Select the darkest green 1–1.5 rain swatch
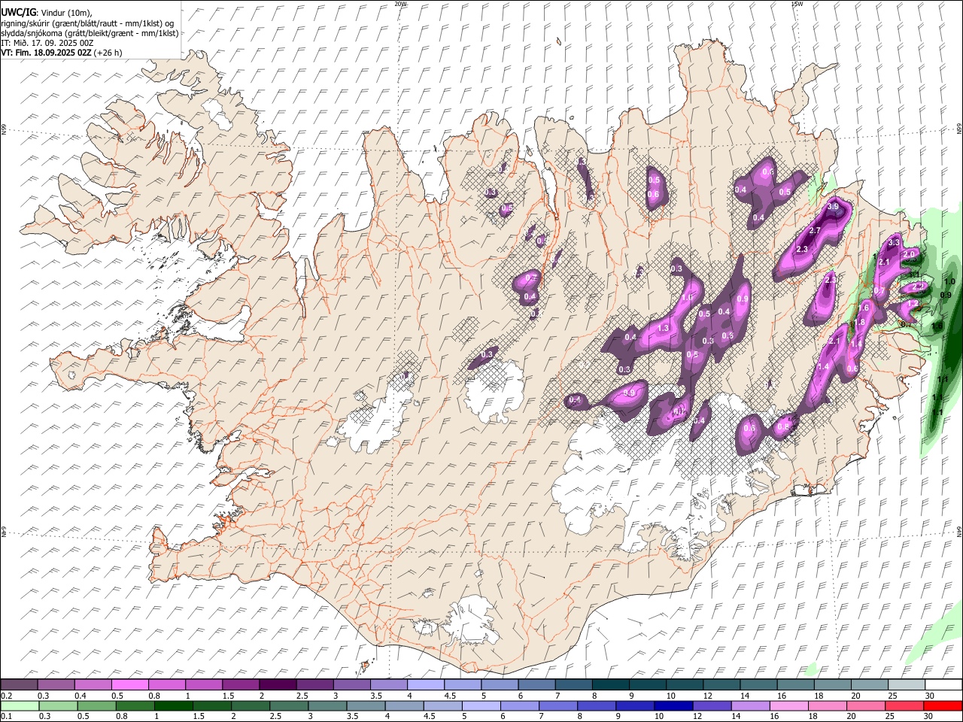The height and width of the screenshot is (722, 963). pyautogui.click(x=173, y=705)
